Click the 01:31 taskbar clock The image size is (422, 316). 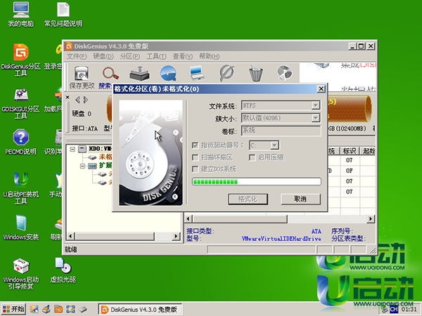point(409,310)
